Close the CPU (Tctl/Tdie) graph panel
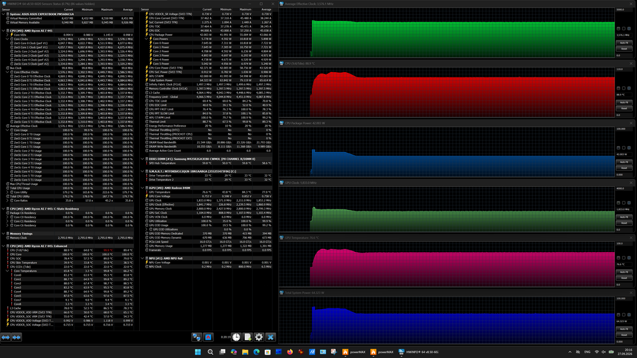This screenshot has width=637, height=358. 631,63
